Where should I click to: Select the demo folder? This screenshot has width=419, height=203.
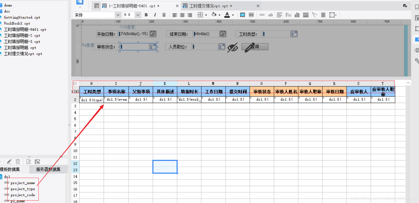(8, 5)
